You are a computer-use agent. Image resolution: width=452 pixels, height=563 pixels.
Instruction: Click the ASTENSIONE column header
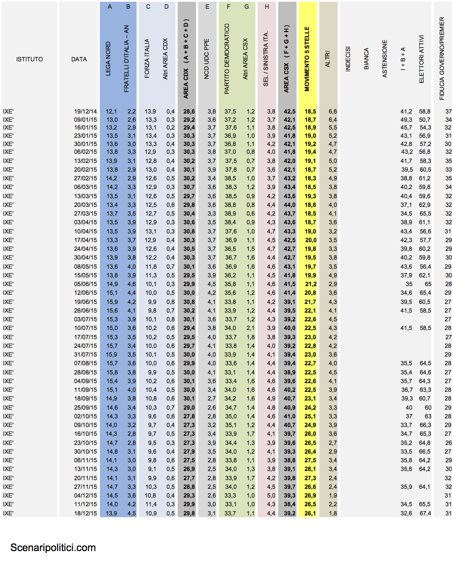(385, 59)
